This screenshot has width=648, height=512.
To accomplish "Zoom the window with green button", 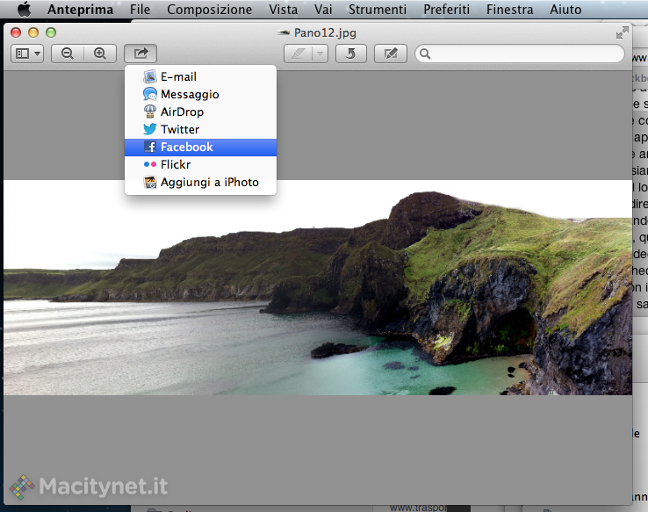I will click(x=51, y=32).
